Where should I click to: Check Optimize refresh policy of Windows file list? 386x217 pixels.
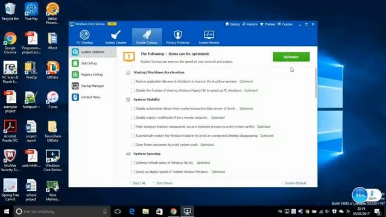click(x=133, y=163)
